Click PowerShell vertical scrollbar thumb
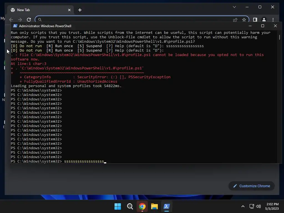Screen dimensions: 284x213 pos(280,37)
